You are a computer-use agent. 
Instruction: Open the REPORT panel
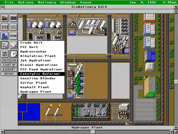coord(9,74)
